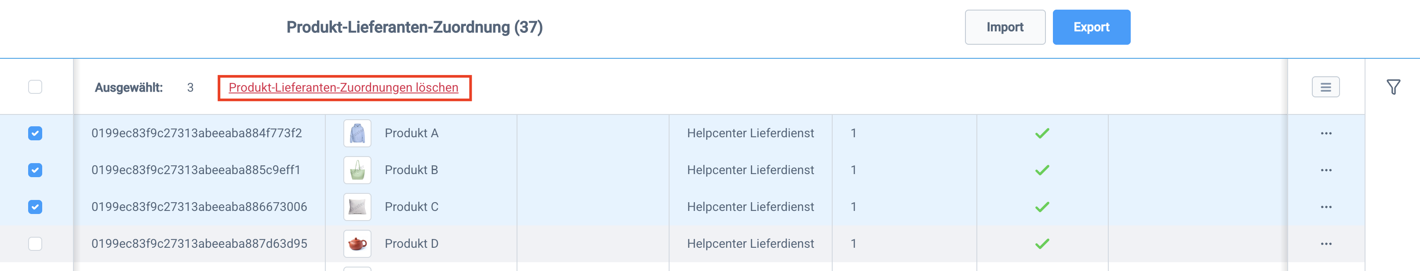Uncheck the Produkt A row checkbox
1420x271 pixels.
point(35,133)
